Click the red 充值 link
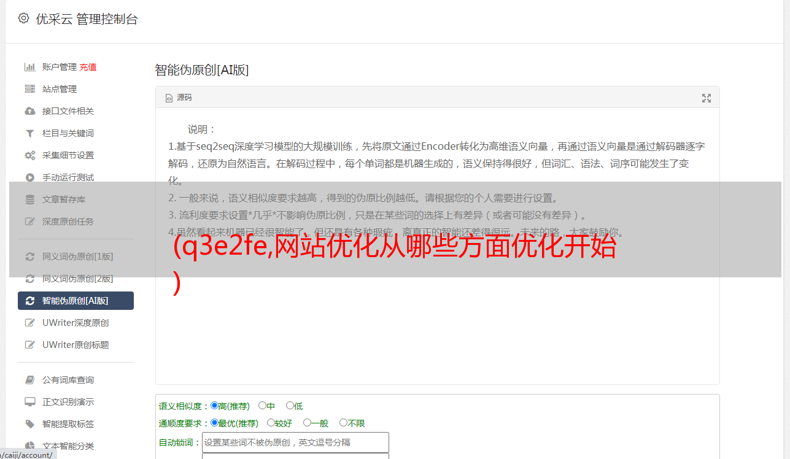Image resolution: width=790 pixels, height=459 pixels. 88,67
